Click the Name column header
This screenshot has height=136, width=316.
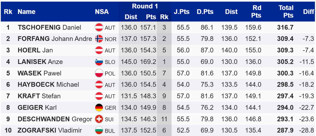coord(26,12)
